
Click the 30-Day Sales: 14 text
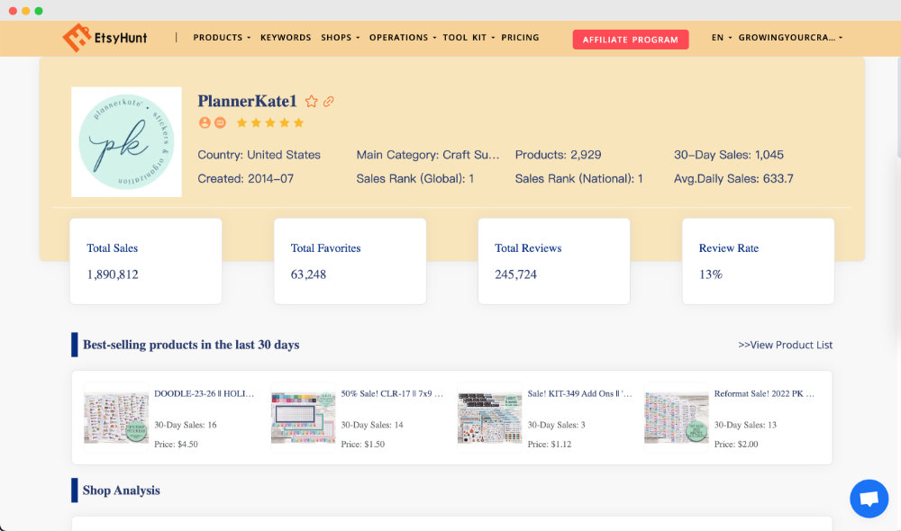point(372,425)
